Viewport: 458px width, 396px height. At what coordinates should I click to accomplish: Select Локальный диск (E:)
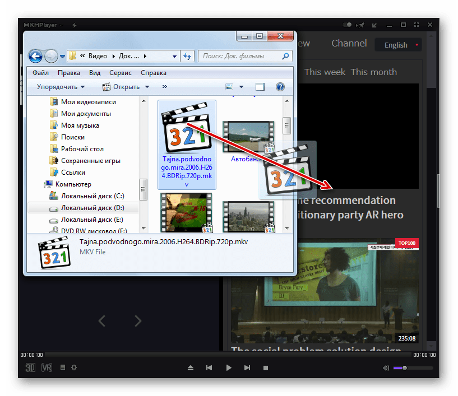click(x=86, y=220)
